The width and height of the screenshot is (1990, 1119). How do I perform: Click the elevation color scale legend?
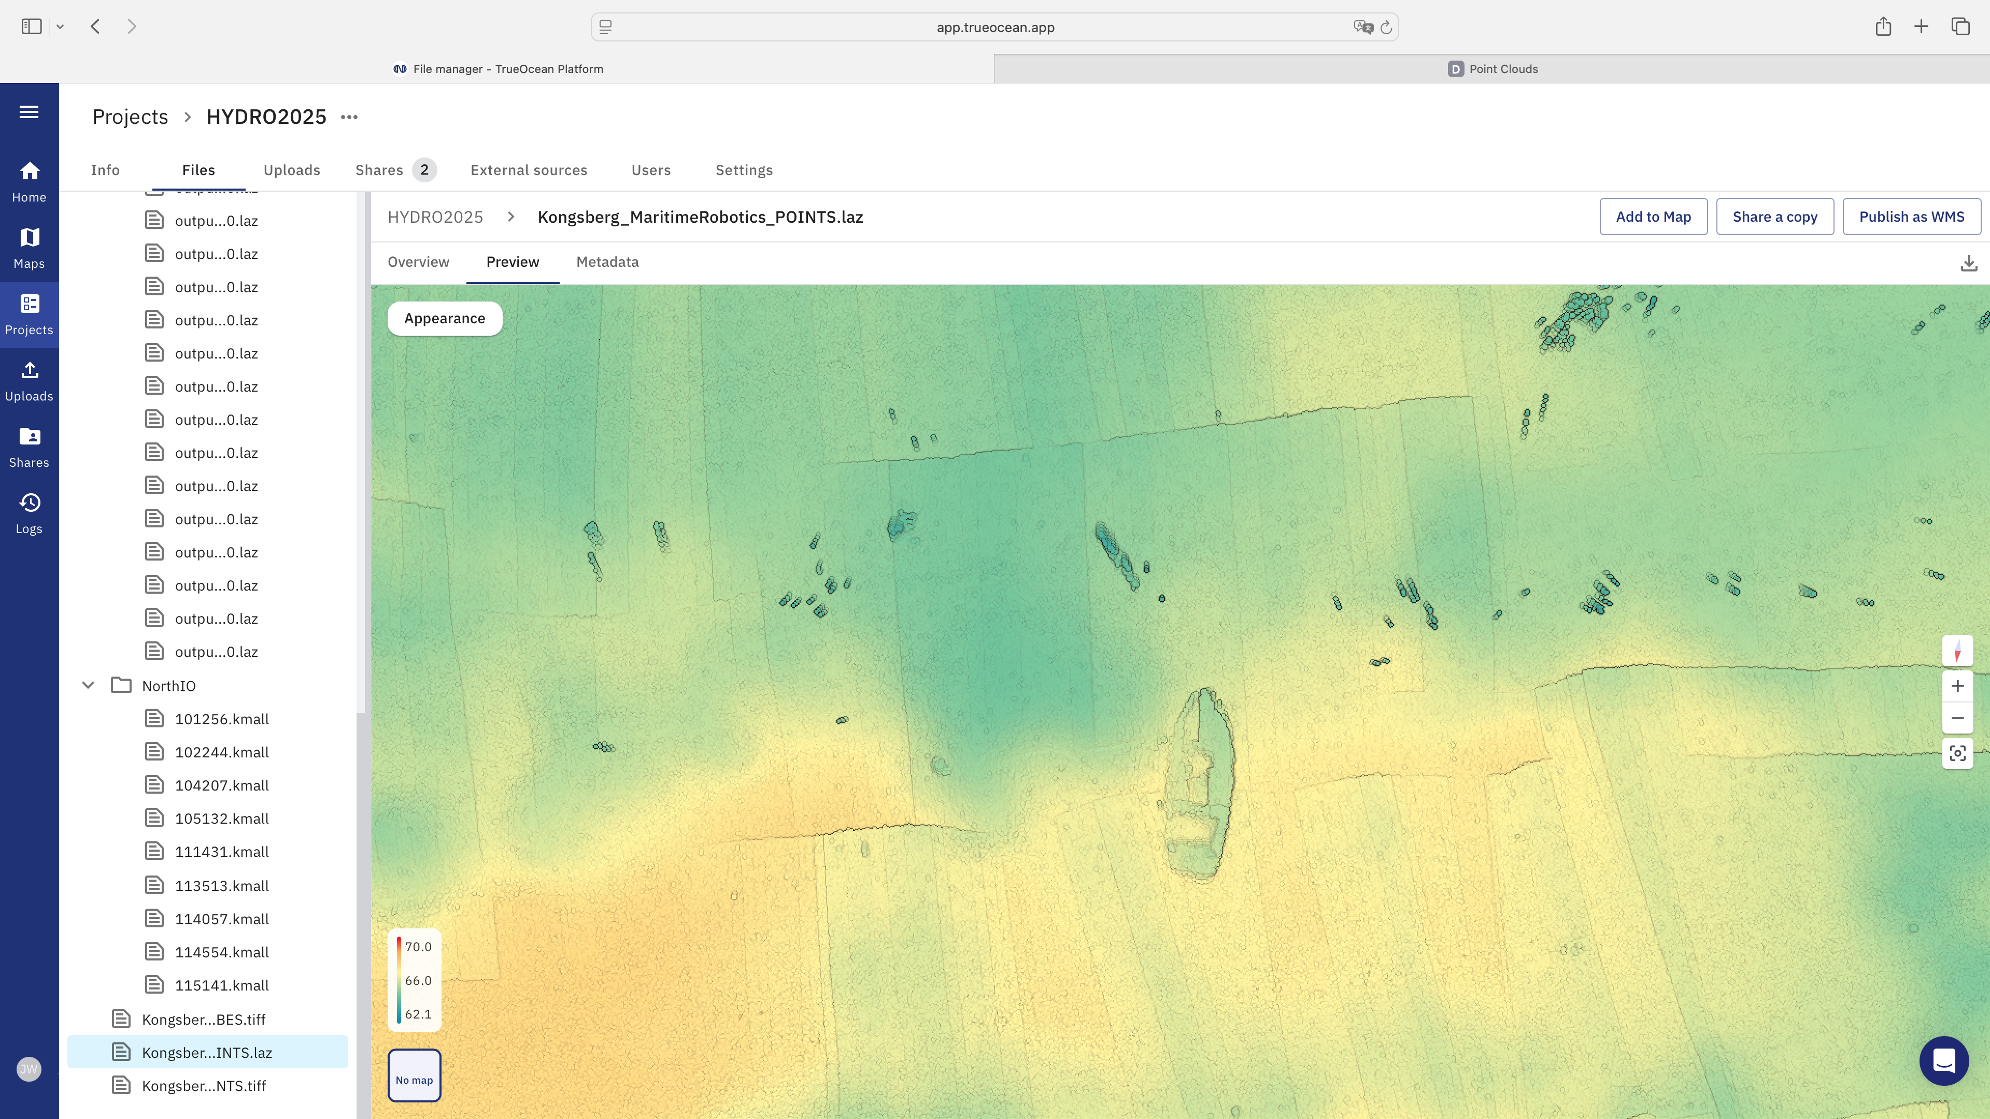(415, 980)
